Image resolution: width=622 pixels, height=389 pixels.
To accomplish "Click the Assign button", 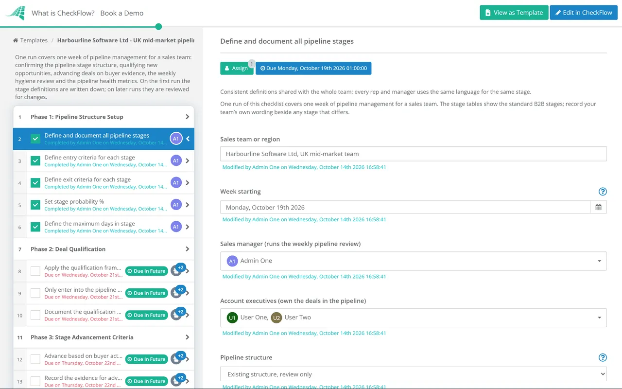I will click(237, 68).
